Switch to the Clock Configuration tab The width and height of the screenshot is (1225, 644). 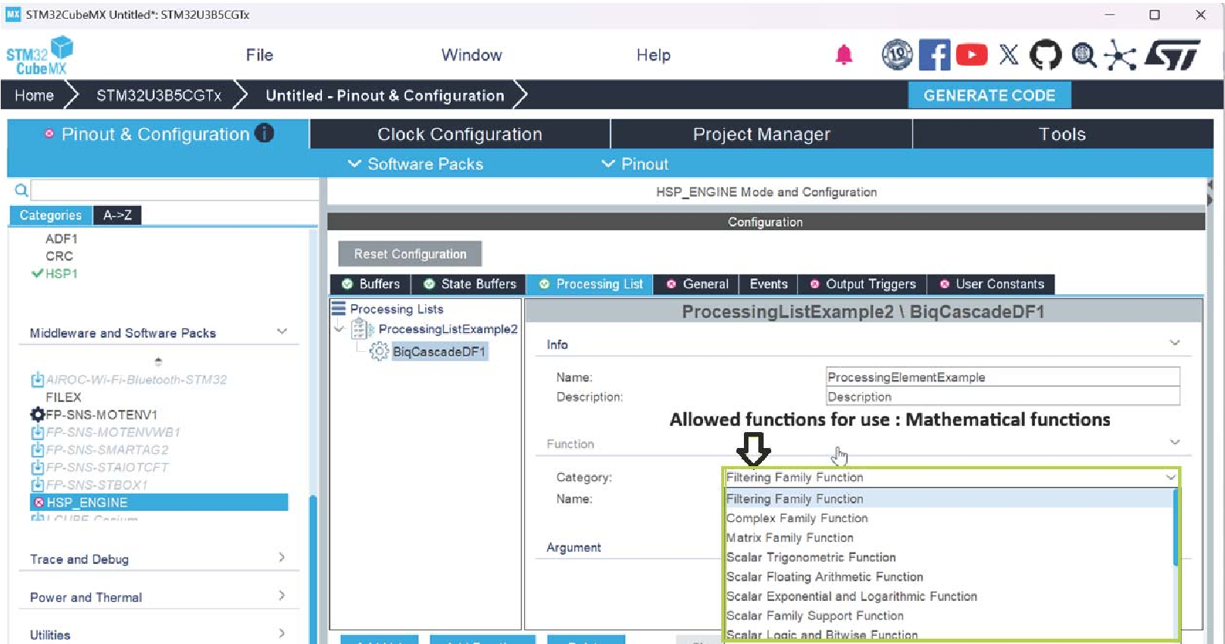(460, 134)
